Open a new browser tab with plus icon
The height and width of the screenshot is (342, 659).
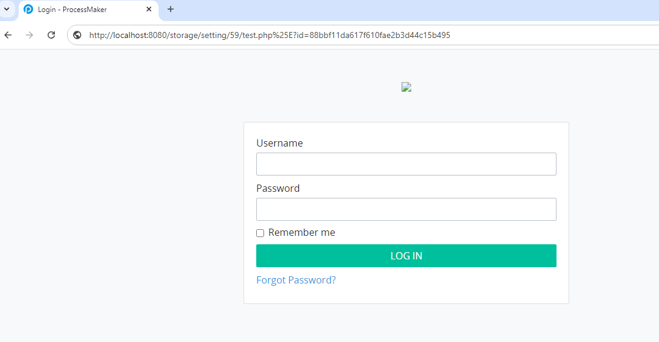click(x=171, y=9)
